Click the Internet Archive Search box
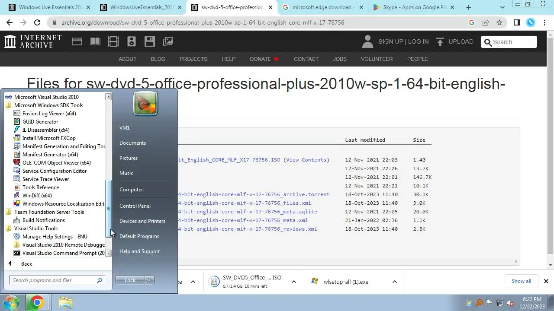 tap(509, 42)
